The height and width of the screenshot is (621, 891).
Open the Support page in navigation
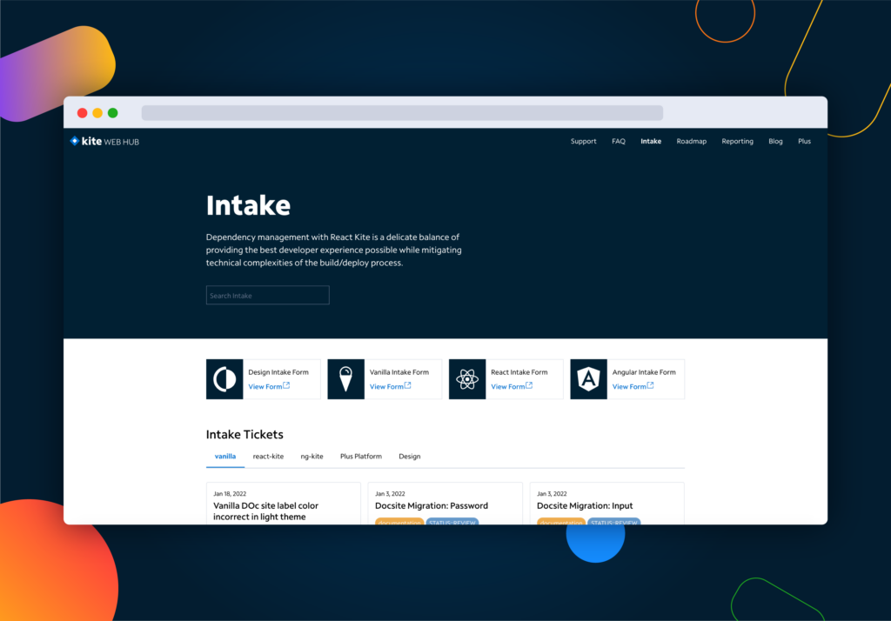click(584, 142)
